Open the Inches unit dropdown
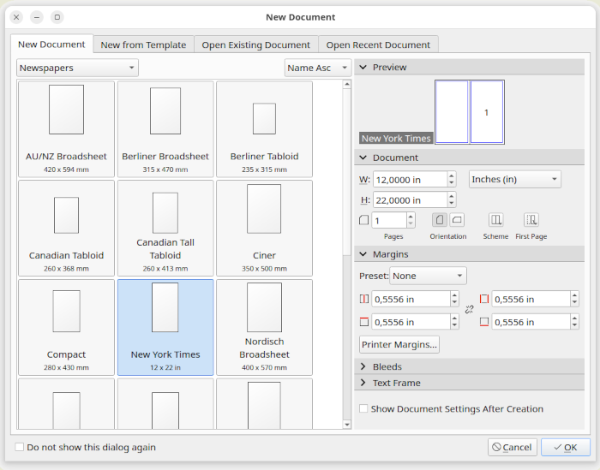Viewport: 600px width, 470px height. 514,179
